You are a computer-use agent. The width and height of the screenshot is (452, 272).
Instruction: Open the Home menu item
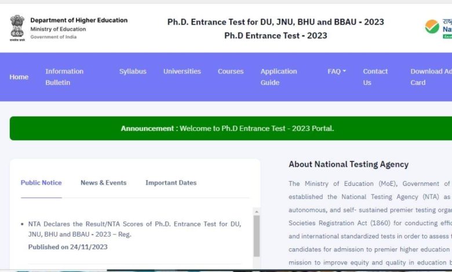click(19, 77)
